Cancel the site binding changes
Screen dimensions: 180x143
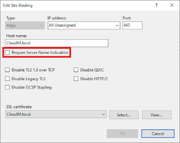point(158,134)
